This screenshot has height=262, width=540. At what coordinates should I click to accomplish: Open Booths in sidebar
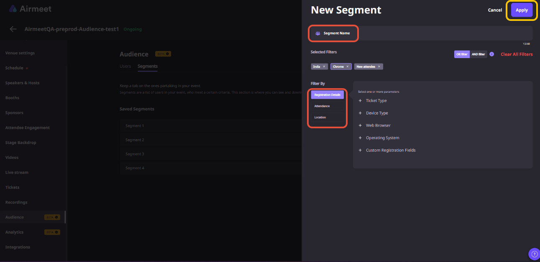(x=12, y=98)
